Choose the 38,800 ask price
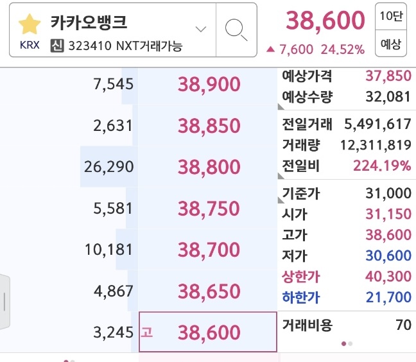The width and height of the screenshot is (416, 362). point(209,168)
